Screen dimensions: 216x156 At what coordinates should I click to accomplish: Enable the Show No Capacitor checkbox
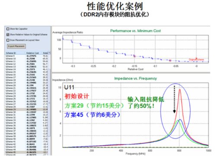coord(8,29)
